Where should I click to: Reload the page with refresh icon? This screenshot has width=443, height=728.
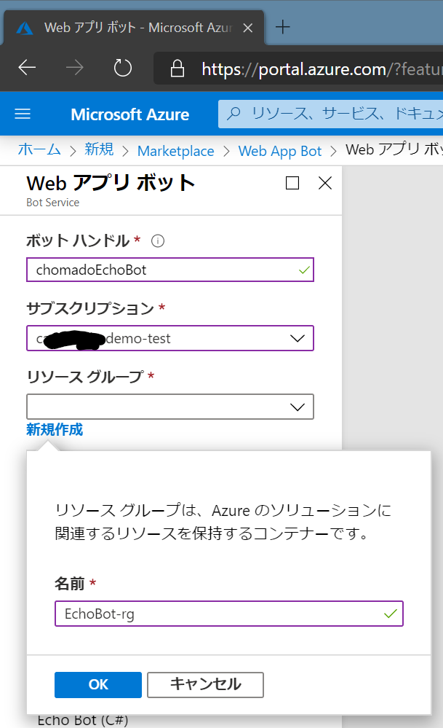pos(123,68)
